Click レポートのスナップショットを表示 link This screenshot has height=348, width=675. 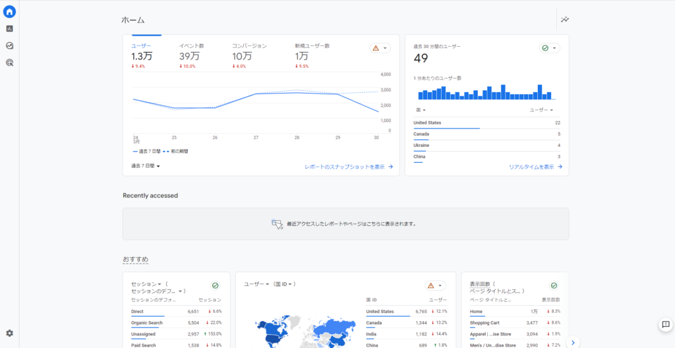pos(349,167)
